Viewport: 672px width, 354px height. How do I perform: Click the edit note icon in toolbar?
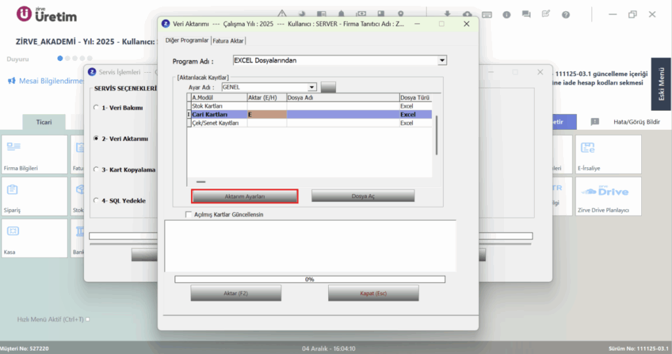[x=546, y=14]
